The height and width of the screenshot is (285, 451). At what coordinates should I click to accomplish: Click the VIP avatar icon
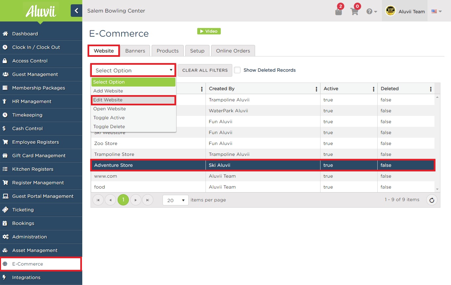(x=390, y=11)
